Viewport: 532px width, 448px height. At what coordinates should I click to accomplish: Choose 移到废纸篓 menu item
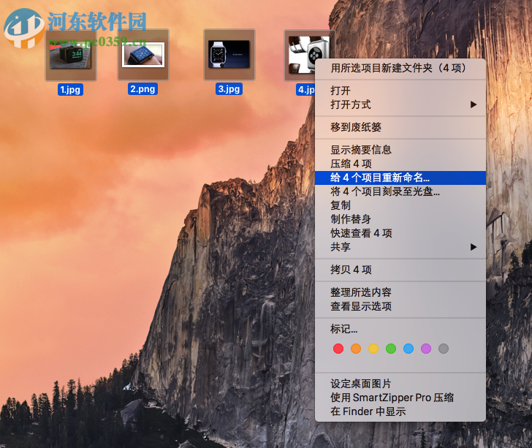(x=400, y=127)
